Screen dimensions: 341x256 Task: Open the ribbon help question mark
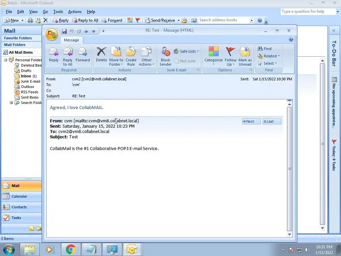(291, 39)
